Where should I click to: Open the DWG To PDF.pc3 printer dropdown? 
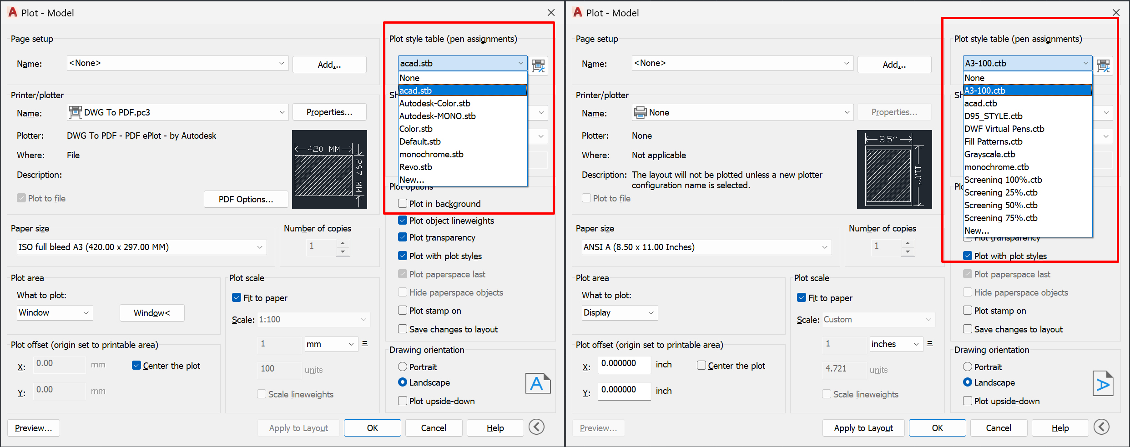click(282, 112)
